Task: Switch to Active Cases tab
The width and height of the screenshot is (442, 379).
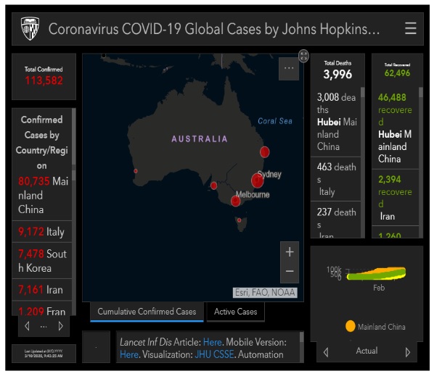Action: point(236,312)
